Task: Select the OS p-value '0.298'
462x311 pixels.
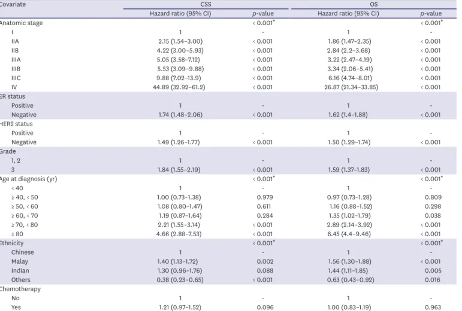Action: click(433, 206)
